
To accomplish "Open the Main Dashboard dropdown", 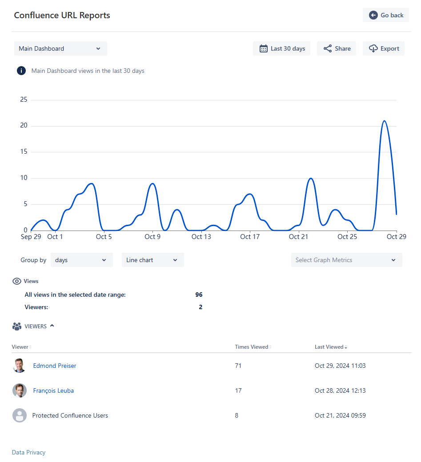I will click(60, 48).
